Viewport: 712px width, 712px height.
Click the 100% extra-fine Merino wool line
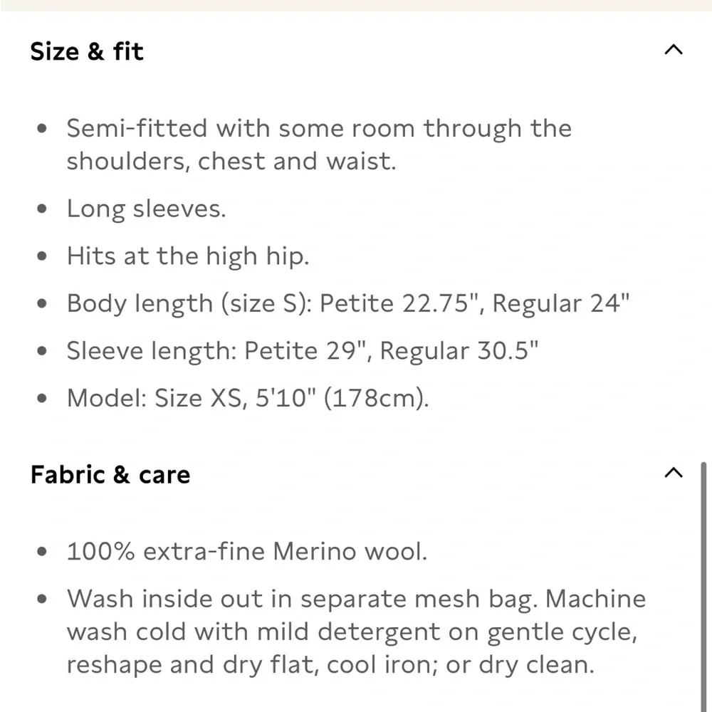click(247, 552)
